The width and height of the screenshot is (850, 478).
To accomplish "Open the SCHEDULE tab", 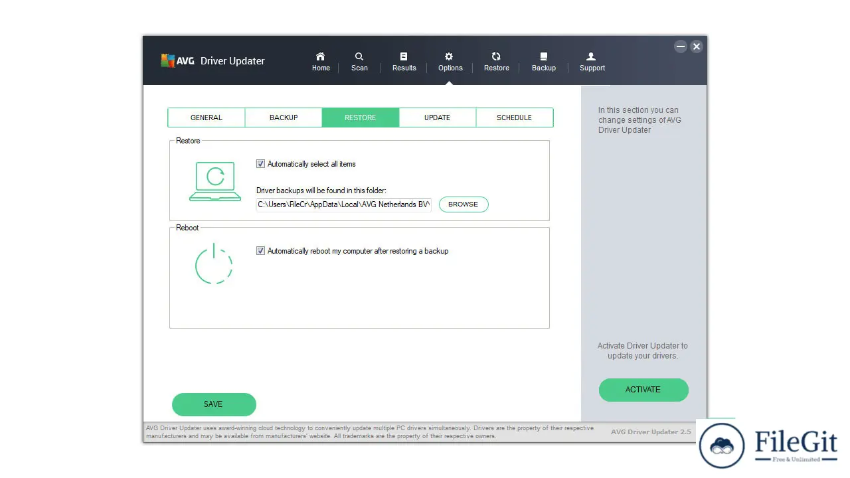I will 515,118.
